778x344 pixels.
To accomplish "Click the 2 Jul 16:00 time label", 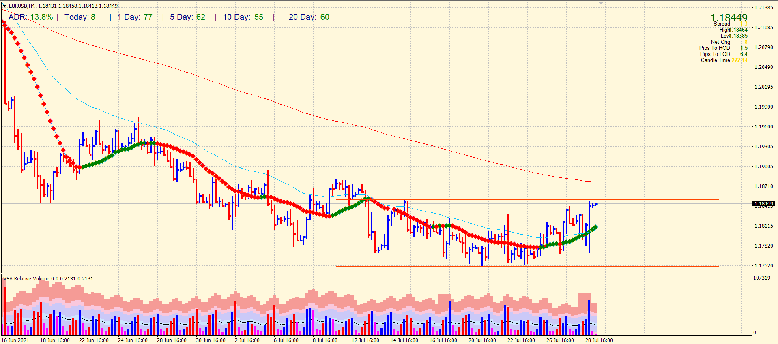I will 247,340.
